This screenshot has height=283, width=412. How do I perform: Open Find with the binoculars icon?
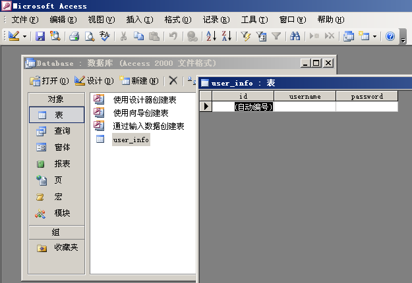[x=295, y=36]
